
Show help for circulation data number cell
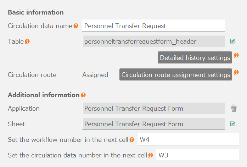[151, 155]
